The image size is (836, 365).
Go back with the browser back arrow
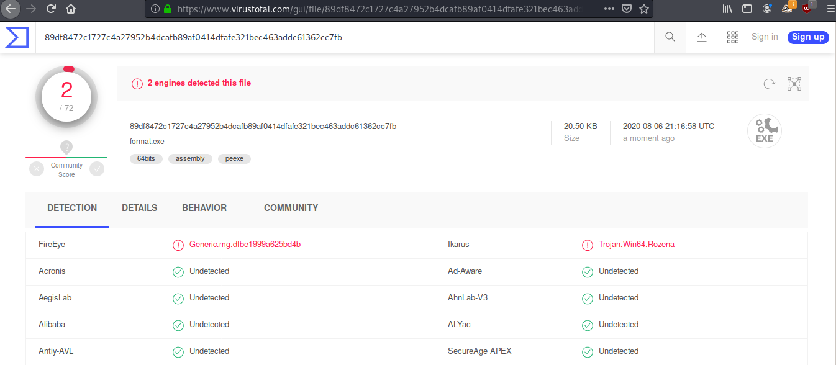[x=11, y=9]
